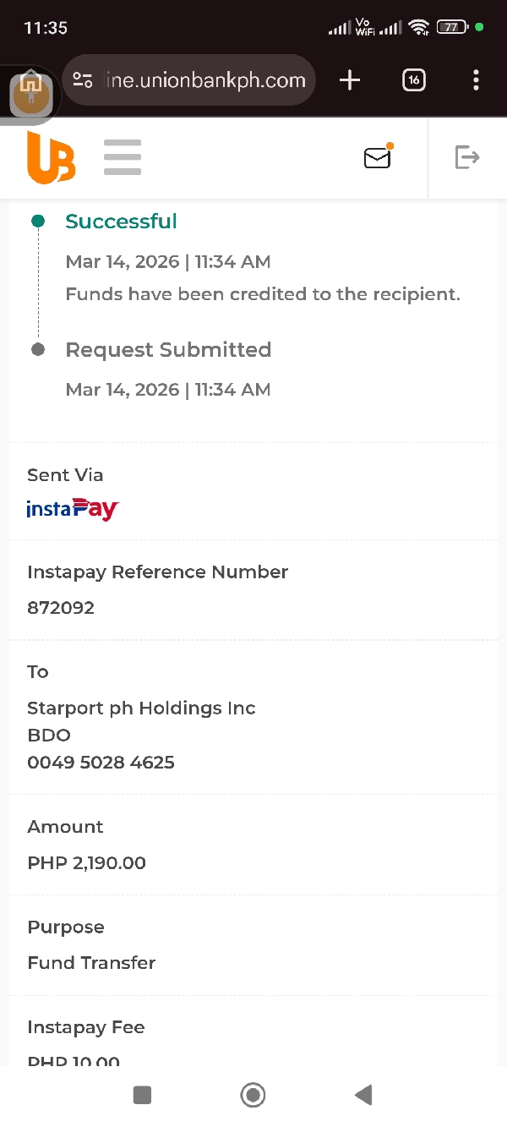Image resolution: width=507 pixels, height=1127 pixels.
Task: Tap the logout icon
Action: click(467, 157)
